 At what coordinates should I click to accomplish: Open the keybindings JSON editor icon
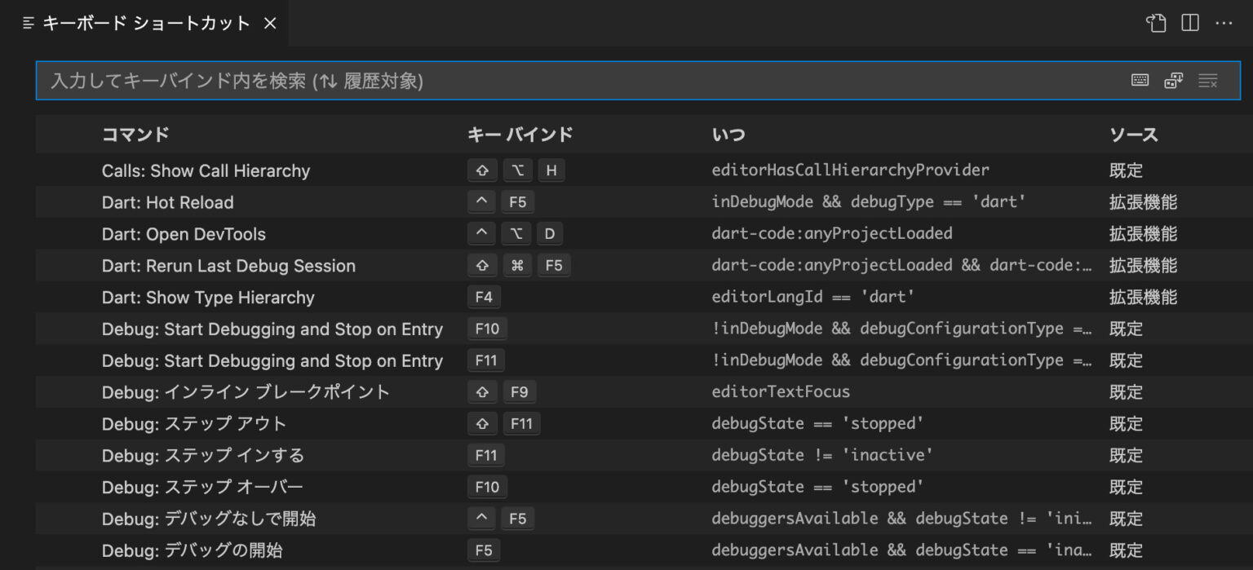(x=1156, y=23)
